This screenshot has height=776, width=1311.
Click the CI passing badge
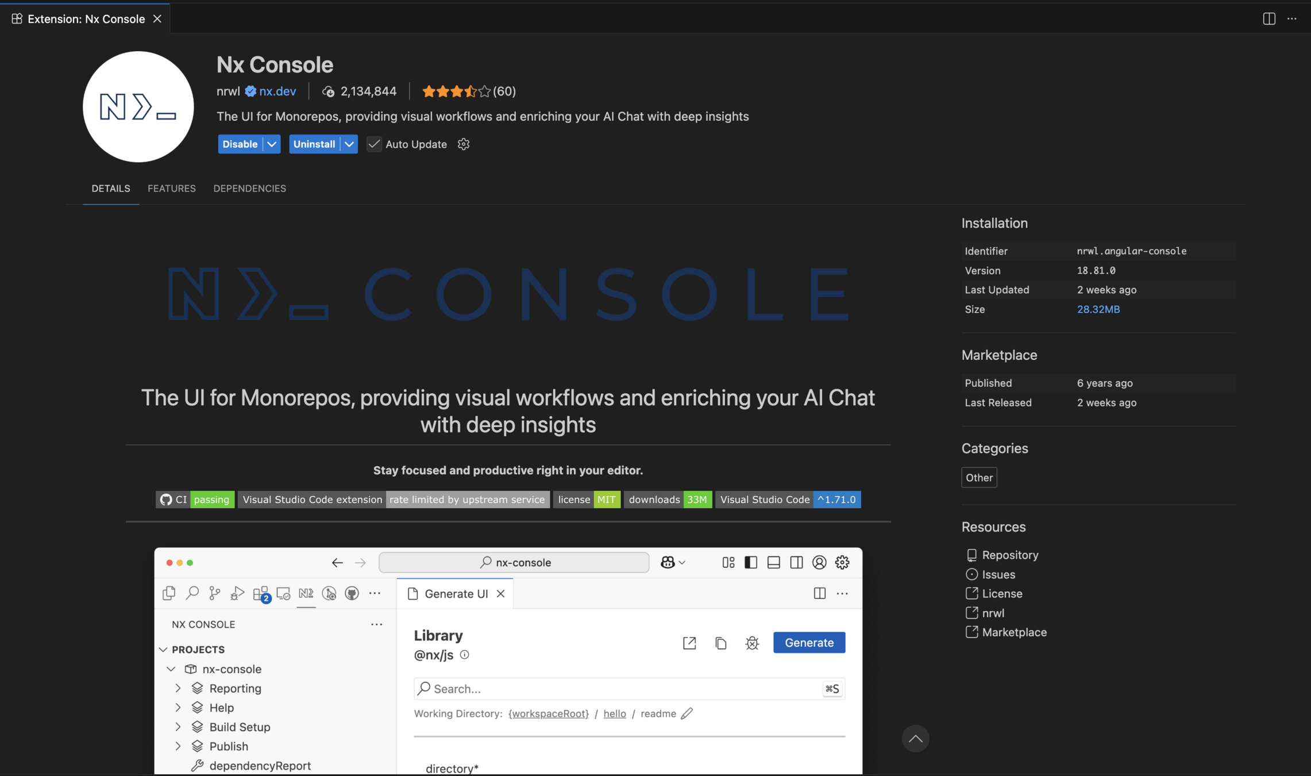click(195, 500)
